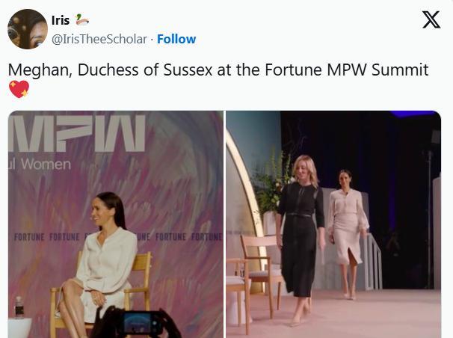453x338 pixels.
Task: Open the left photo of seated woman
Action: pyautogui.click(x=116, y=224)
